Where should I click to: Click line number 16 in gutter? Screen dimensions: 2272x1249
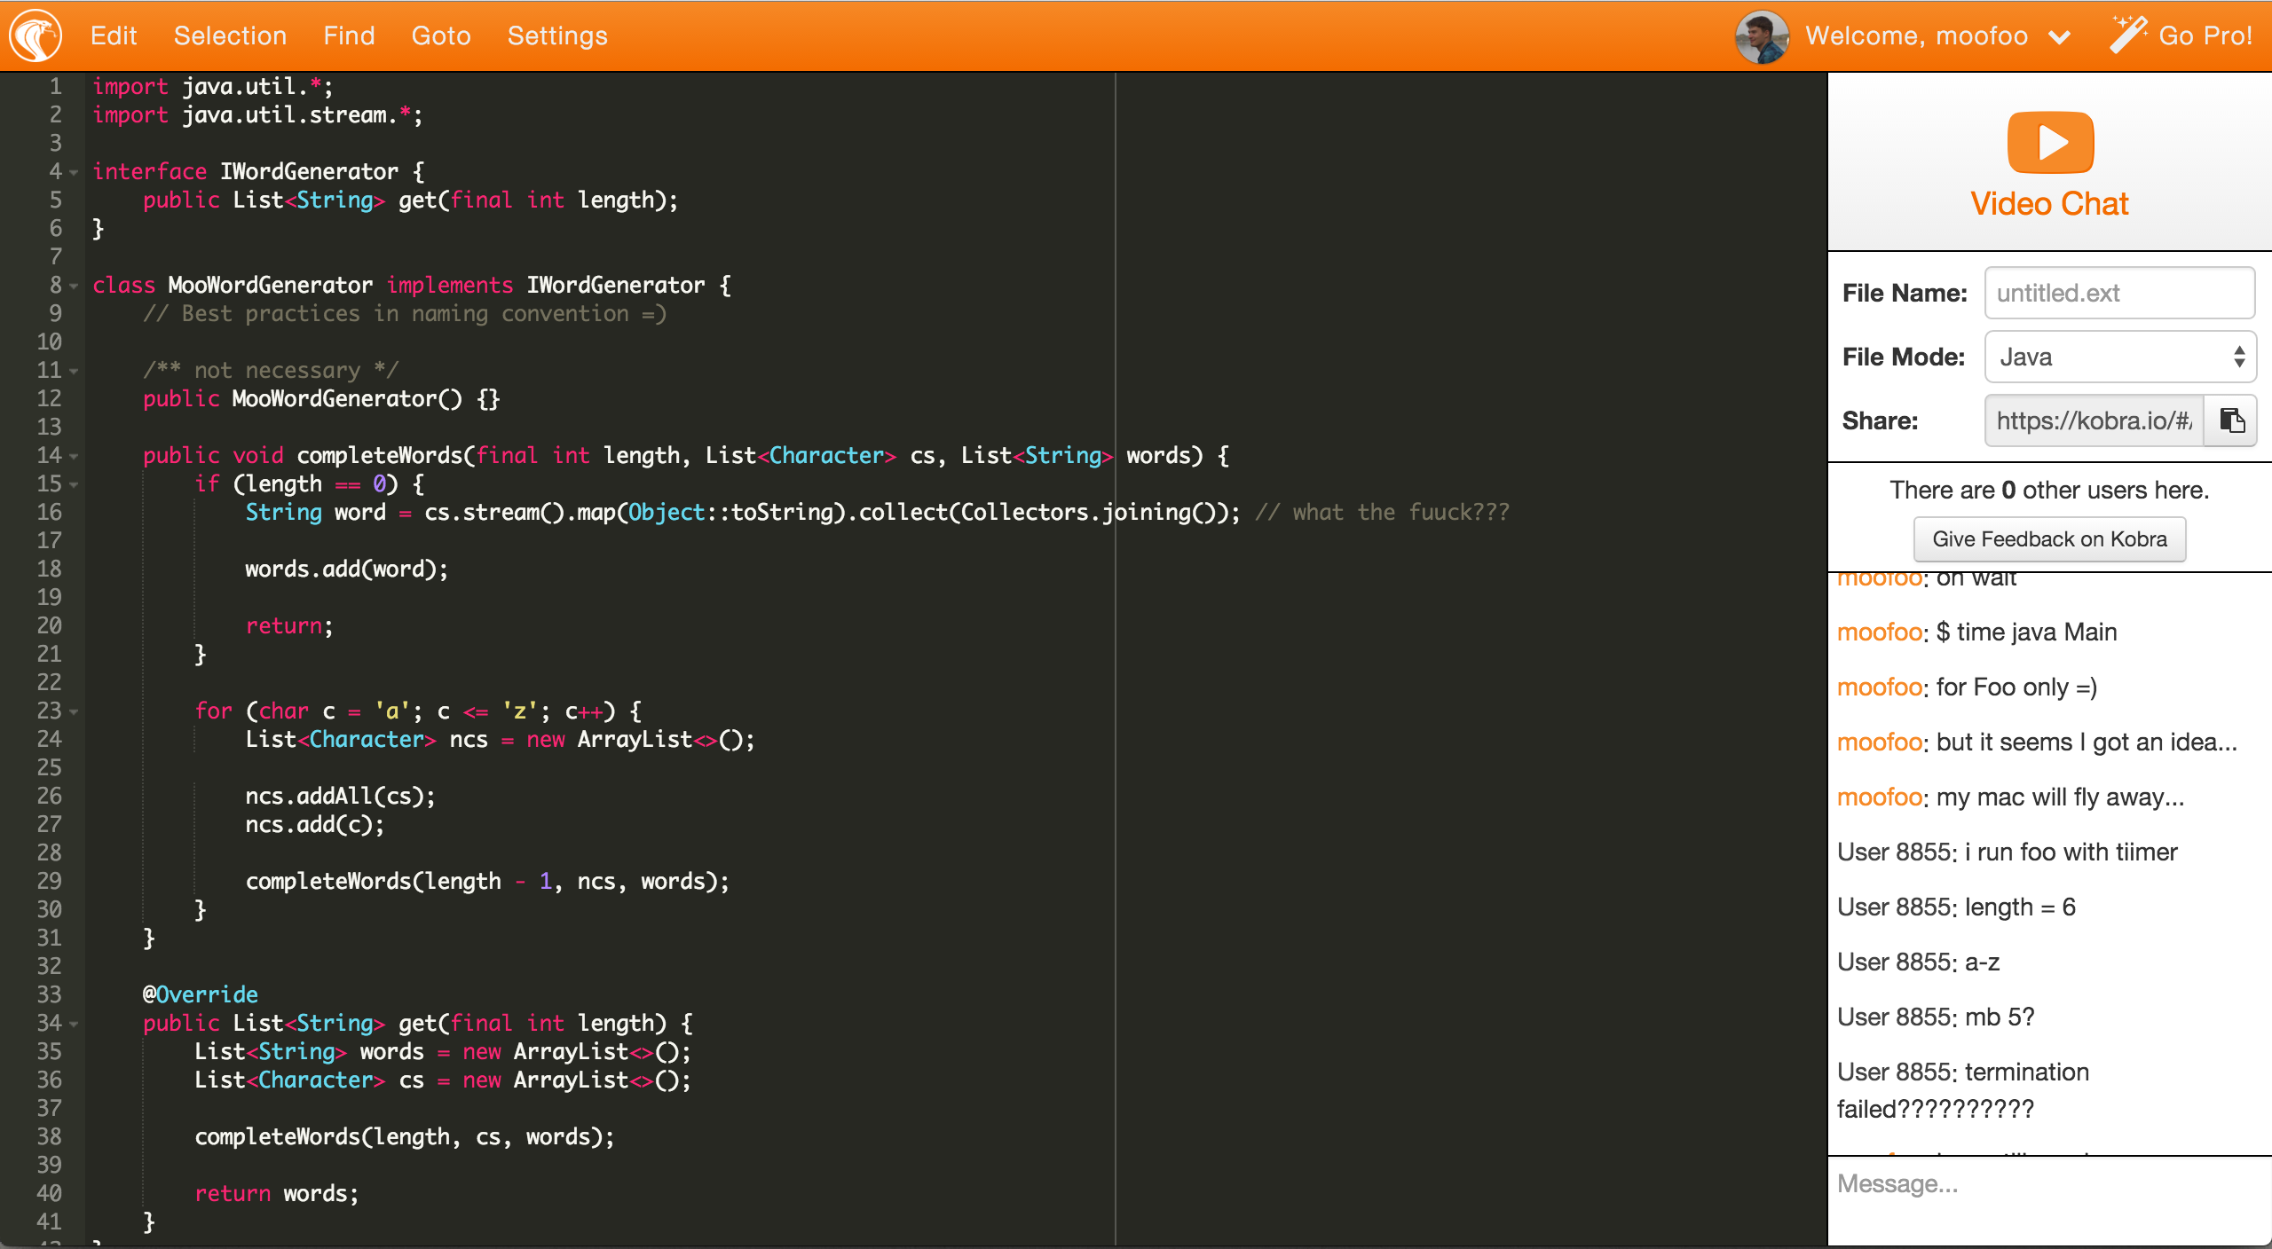[x=49, y=512]
